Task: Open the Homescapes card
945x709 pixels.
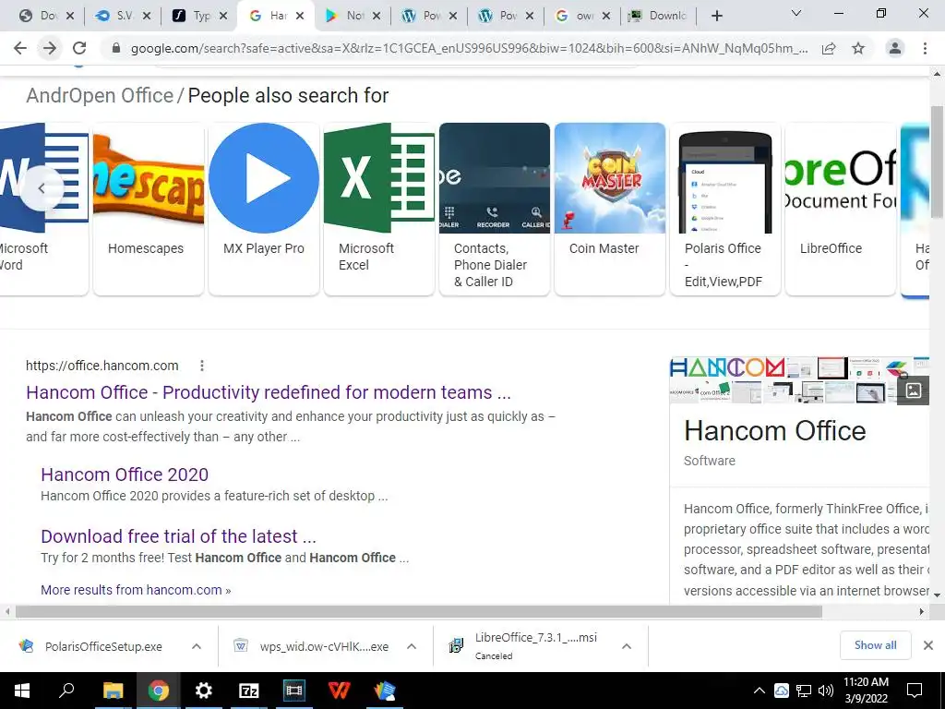Action: coord(149,209)
